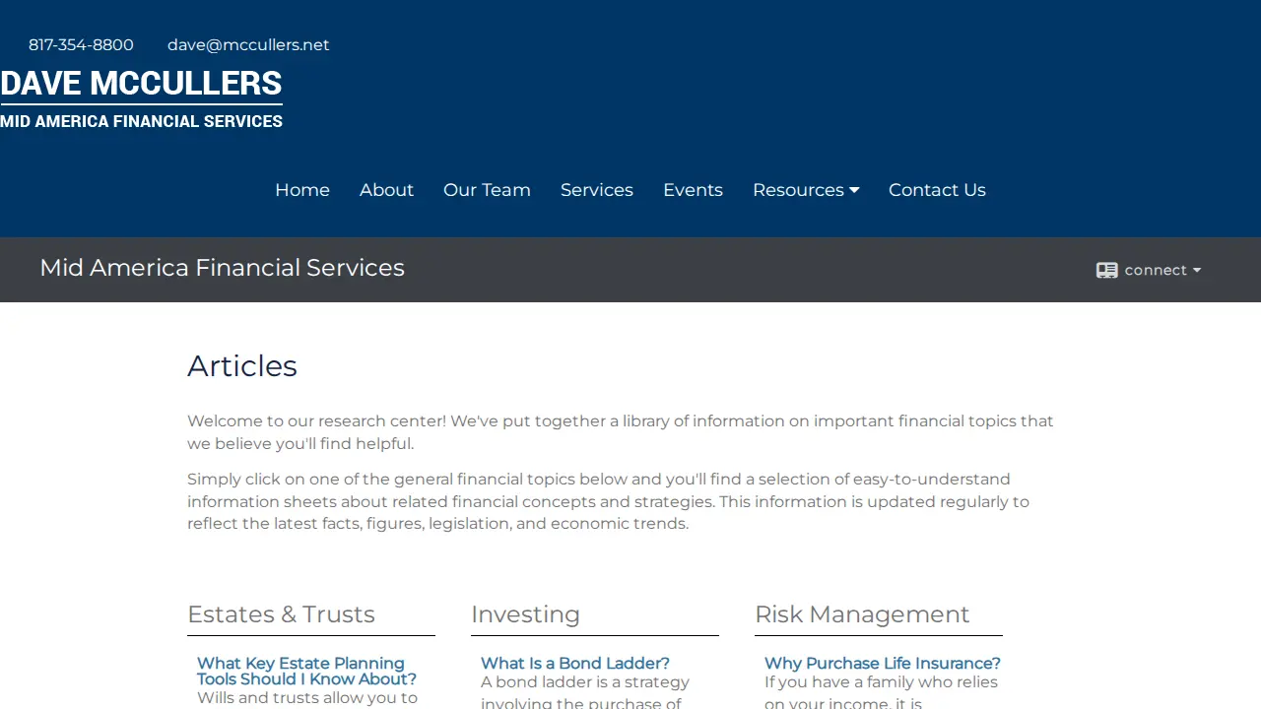
Task: Open the Resources dropdown menu
Action: click(806, 190)
